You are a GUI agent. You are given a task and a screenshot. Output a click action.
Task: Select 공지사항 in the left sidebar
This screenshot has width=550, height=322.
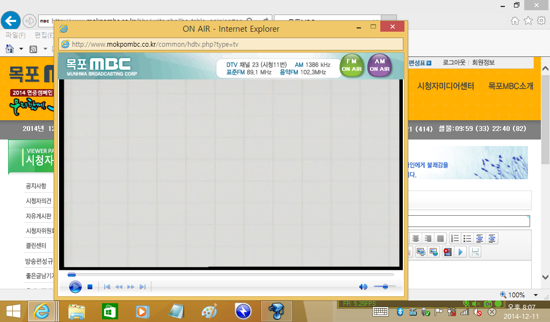tap(35, 186)
